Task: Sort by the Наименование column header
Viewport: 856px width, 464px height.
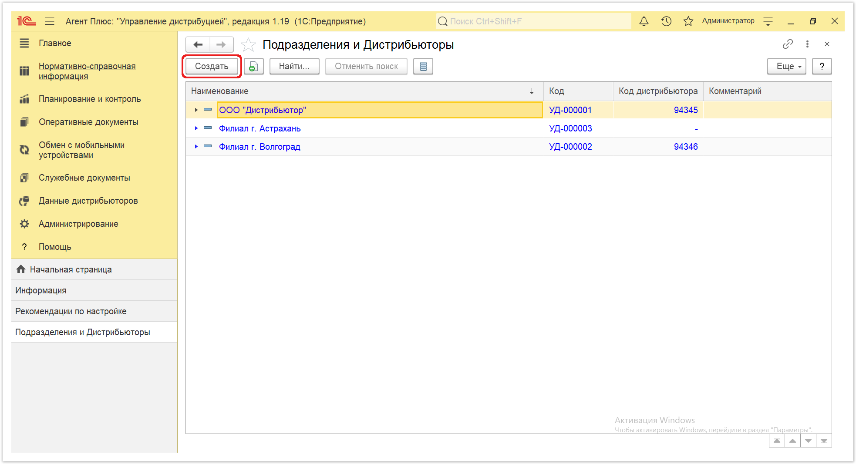Action: tap(219, 91)
